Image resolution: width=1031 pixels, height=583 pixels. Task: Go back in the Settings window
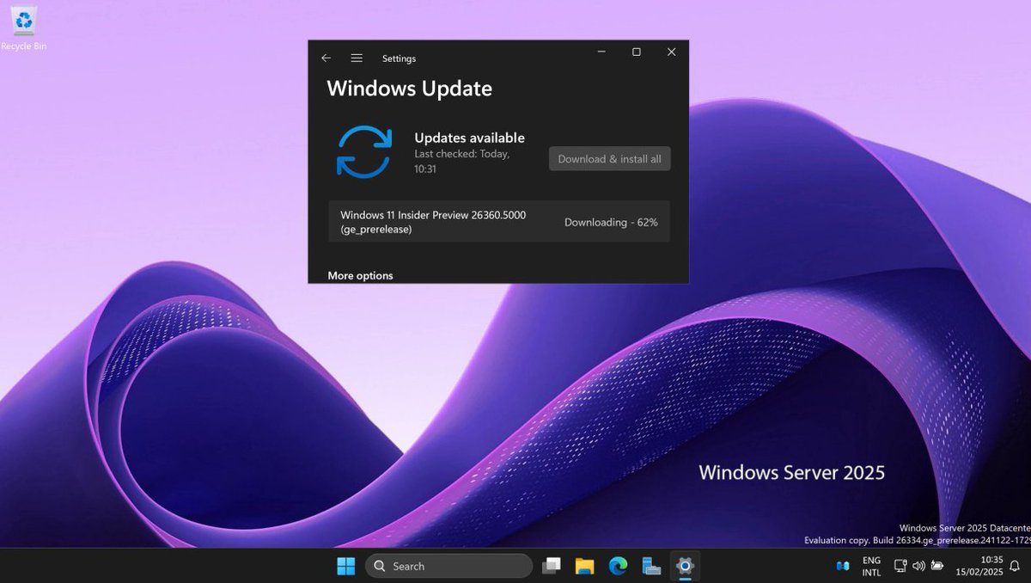click(x=326, y=58)
